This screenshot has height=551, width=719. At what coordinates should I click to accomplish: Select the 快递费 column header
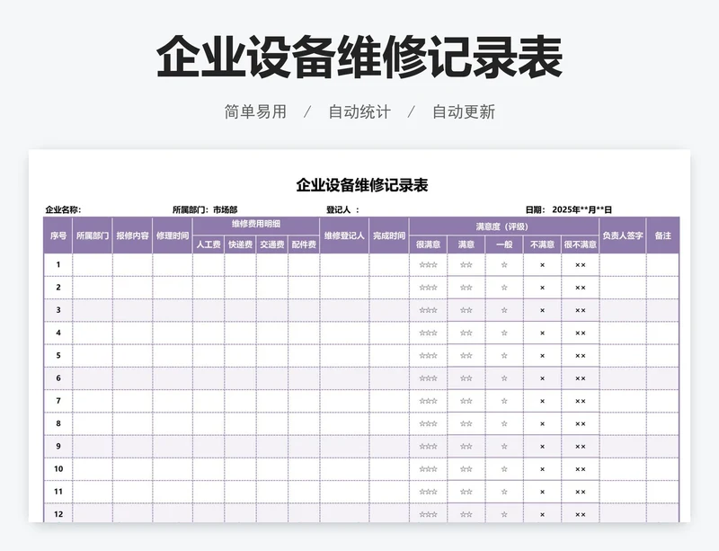pyautogui.click(x=240, y=245)
